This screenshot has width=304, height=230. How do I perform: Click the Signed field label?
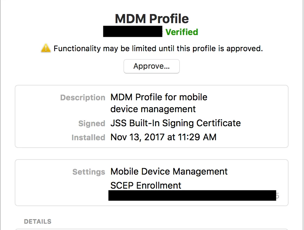[x=92, y=123]
